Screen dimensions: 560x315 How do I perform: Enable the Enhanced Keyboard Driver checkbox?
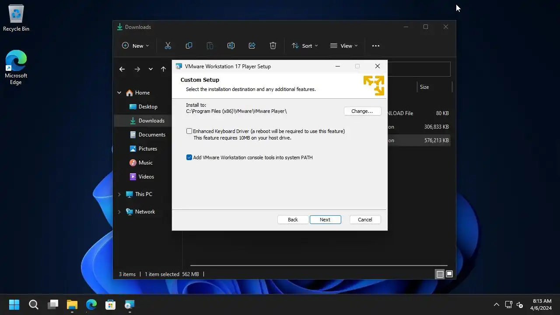click(x=189, y=131)
